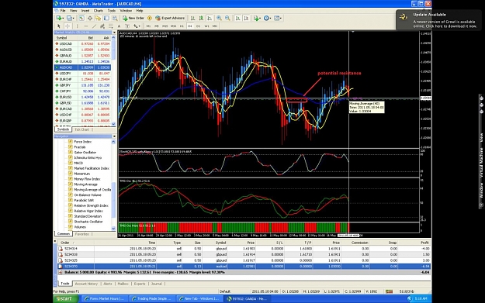Click the New Order button
The height and width of the screenshot is (303, 485).
[133, 19]
